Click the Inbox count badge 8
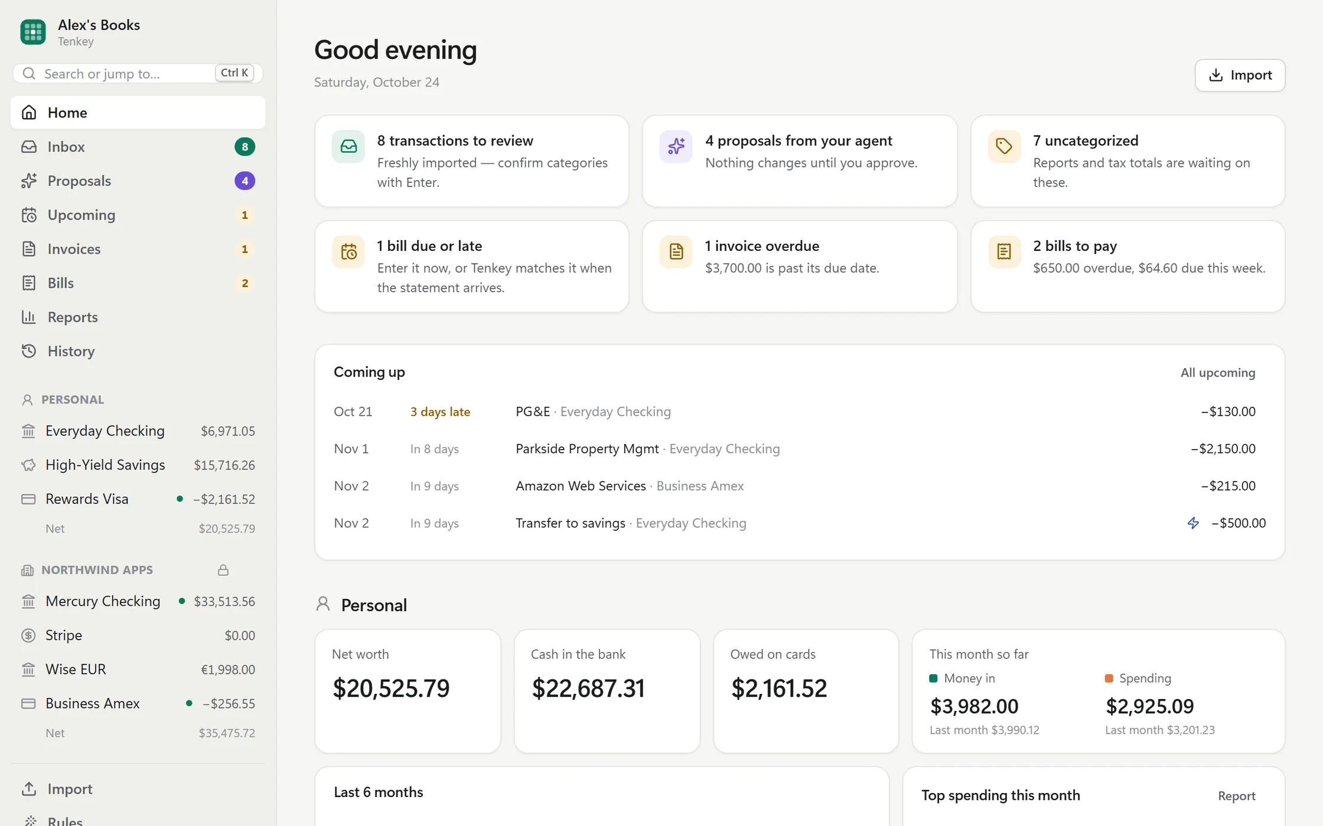 pos(245,146)
